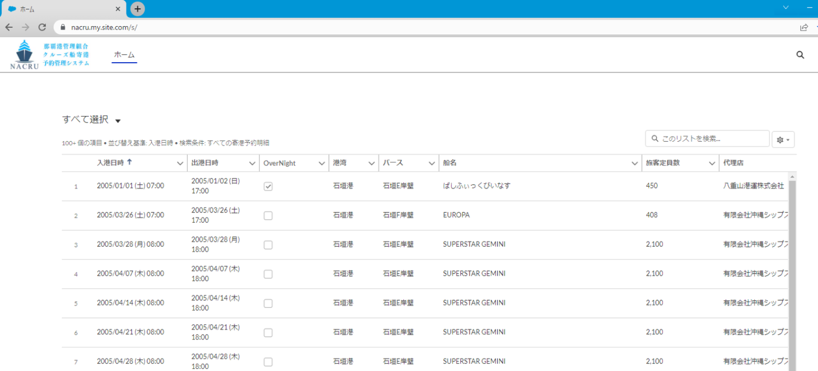
Task: Click the sort arrow beside 入港日時 header
Action: pos(129,162)
